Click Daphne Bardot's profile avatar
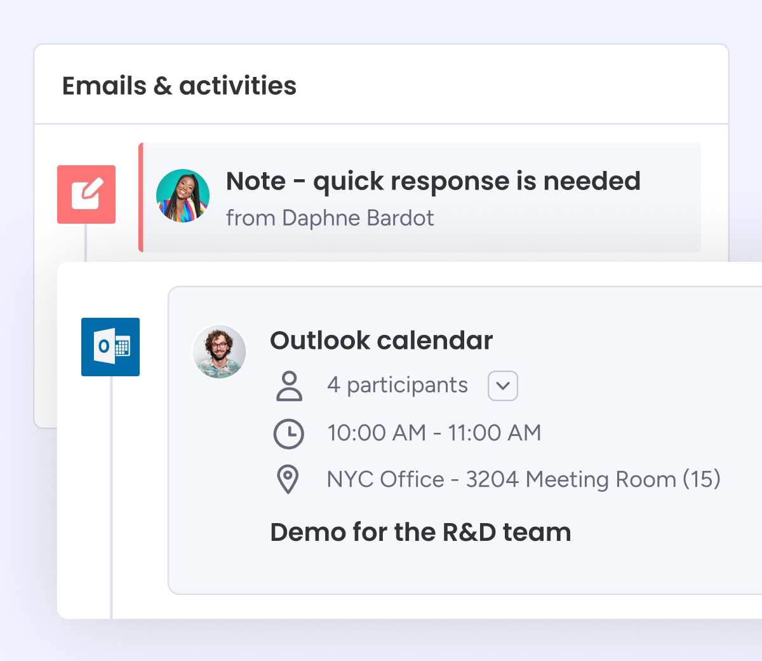 183,196
